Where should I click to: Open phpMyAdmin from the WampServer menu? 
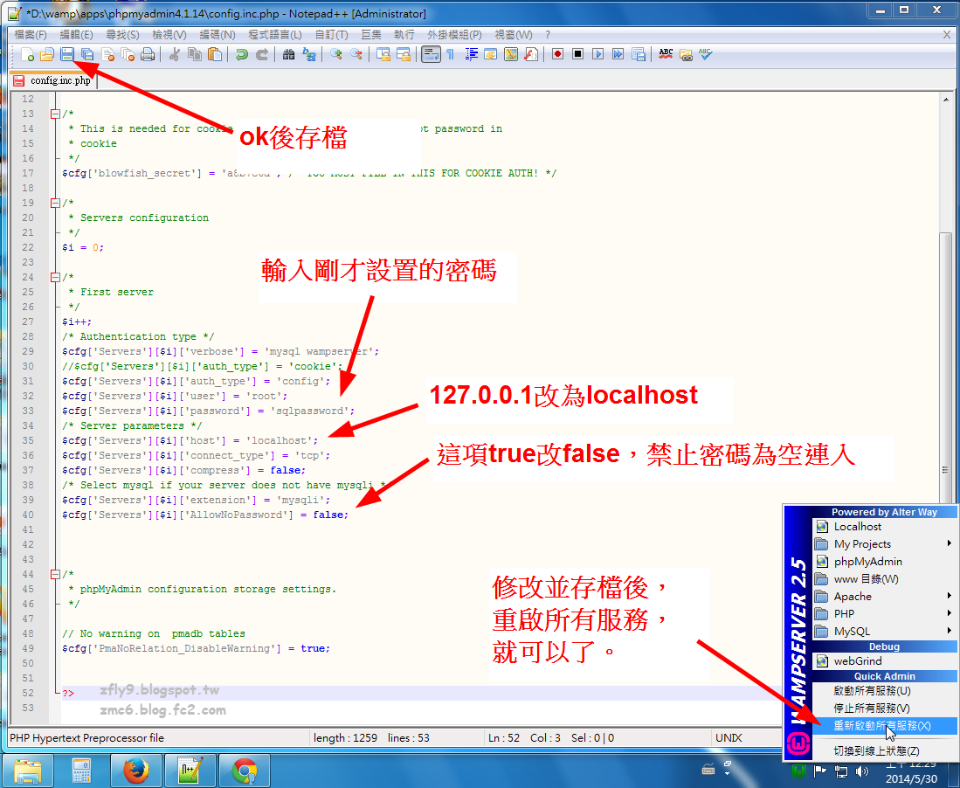click(885, 562)
